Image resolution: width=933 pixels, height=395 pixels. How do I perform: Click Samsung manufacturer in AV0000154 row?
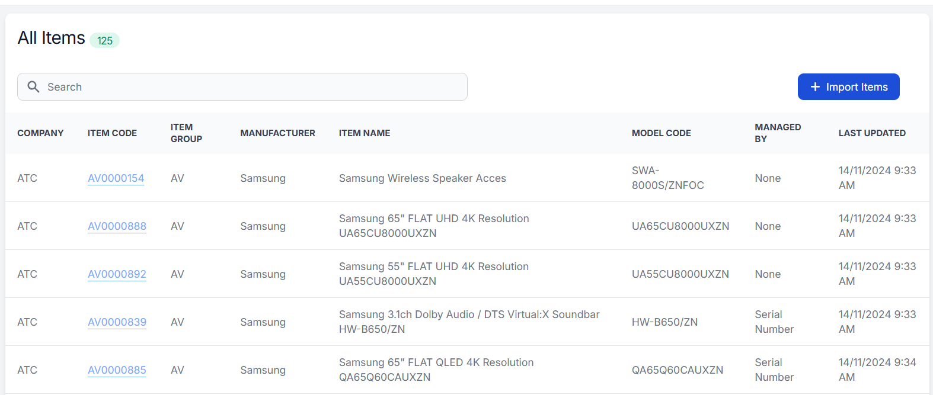tap(263, 178)
